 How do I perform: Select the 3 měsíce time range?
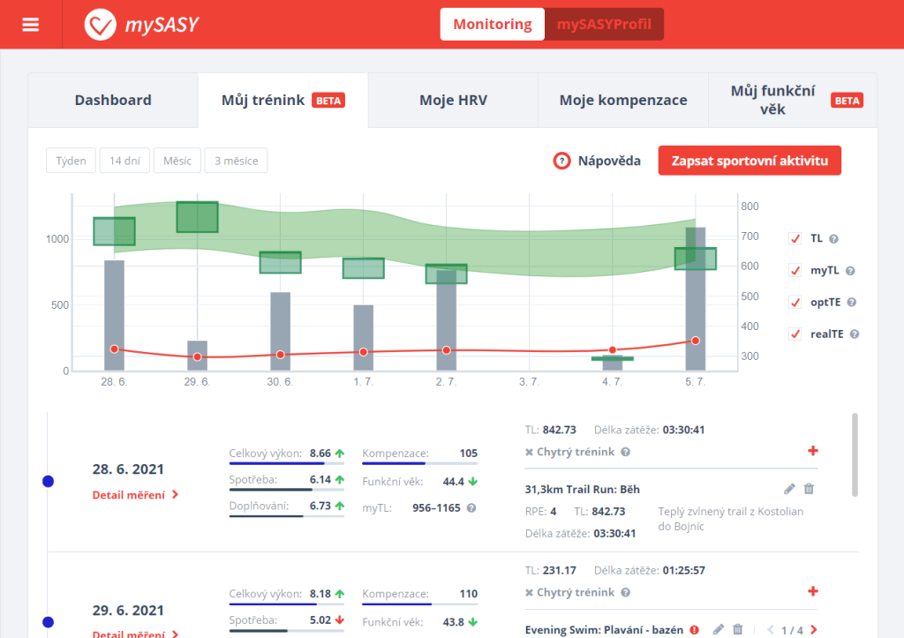pyautogui.click(x=236, y=161)
